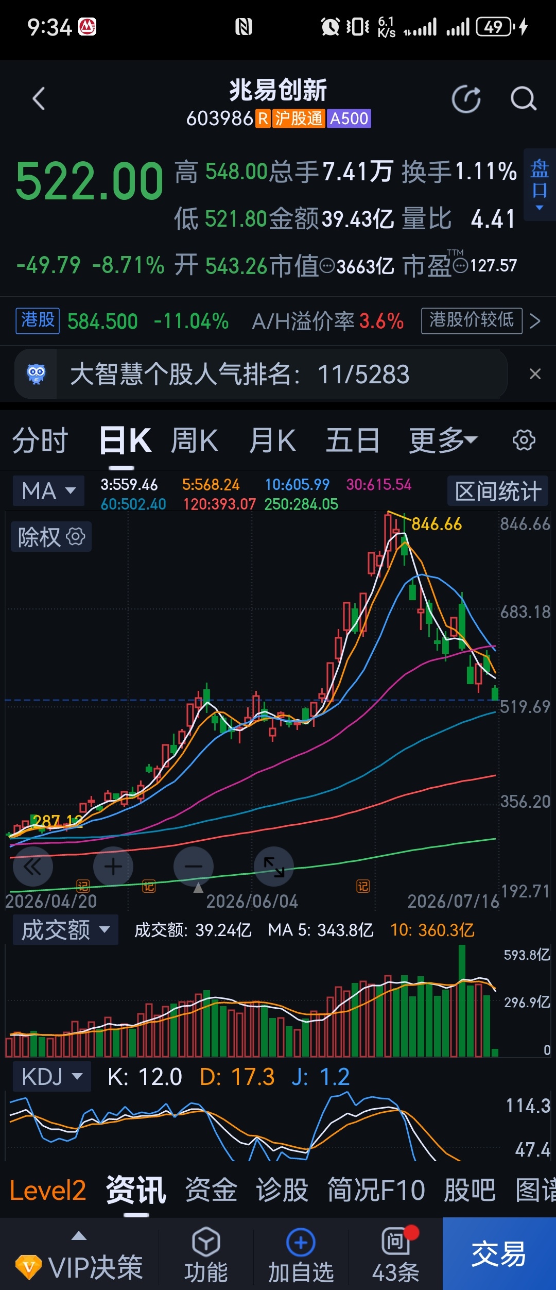Tap the NFC status bar icon
The width and height of the screenshot is (556, 1290).
tap(244, 27)
